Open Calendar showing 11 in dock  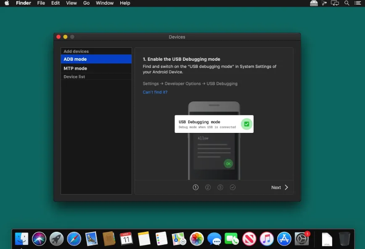tap(126, 239)
